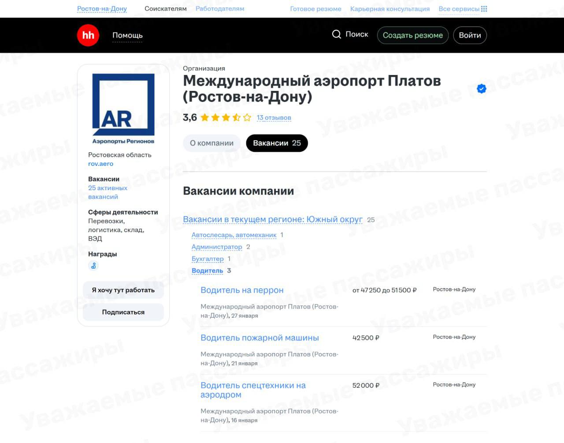This screenshot has height=443, width=564.
Task: Switch to Работодателям section
Action: (x=220, y=8)
